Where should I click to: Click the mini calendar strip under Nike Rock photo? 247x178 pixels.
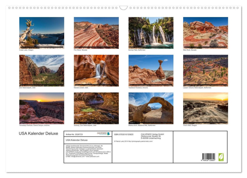206,47
